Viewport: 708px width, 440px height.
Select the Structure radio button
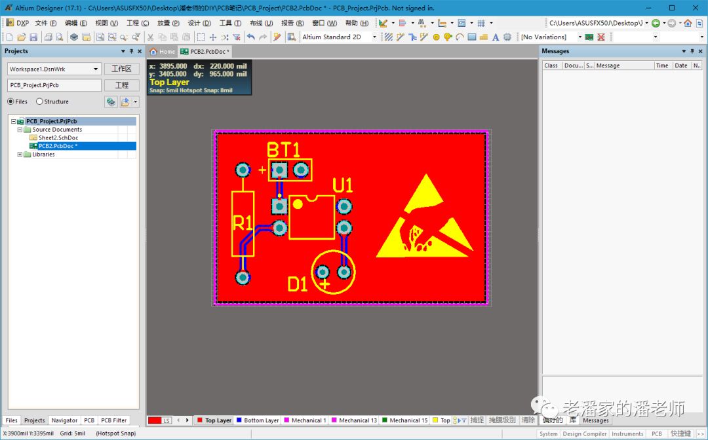pyautogui.click(x=39, y=101)
